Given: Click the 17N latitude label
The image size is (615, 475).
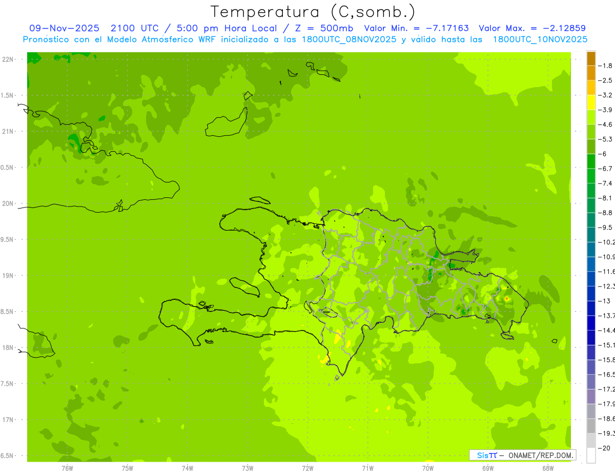Looking at the screenshot, I should coord(9,420).
